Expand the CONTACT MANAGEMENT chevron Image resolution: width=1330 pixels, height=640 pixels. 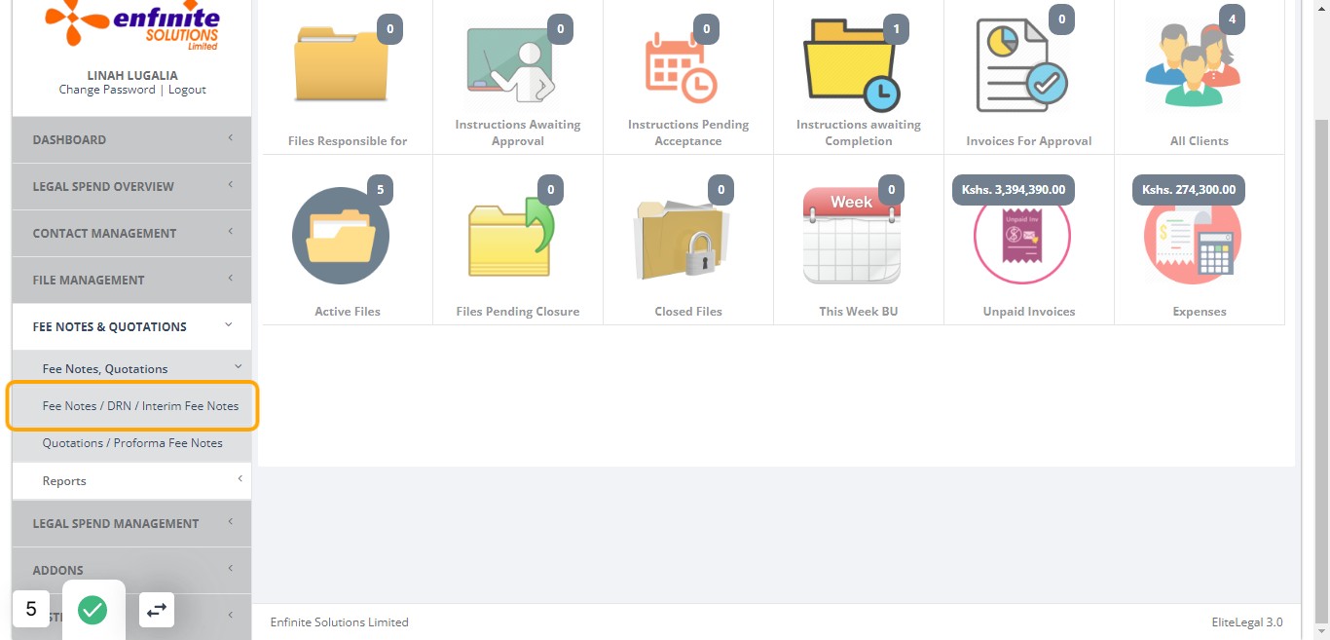231,232
